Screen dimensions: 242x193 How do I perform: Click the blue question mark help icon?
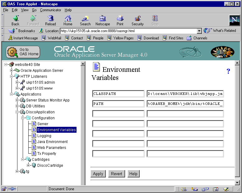(228, 71)
